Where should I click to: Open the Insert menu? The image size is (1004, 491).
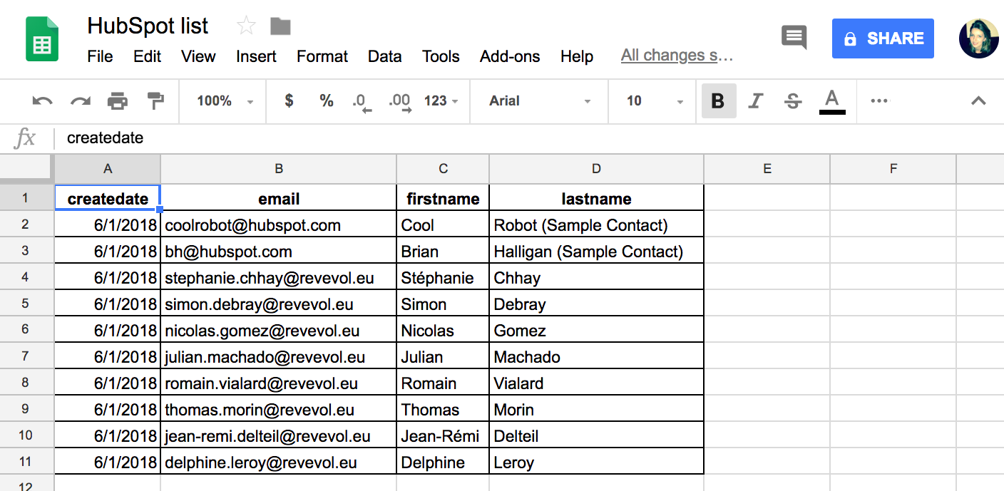tap(256, 56)
